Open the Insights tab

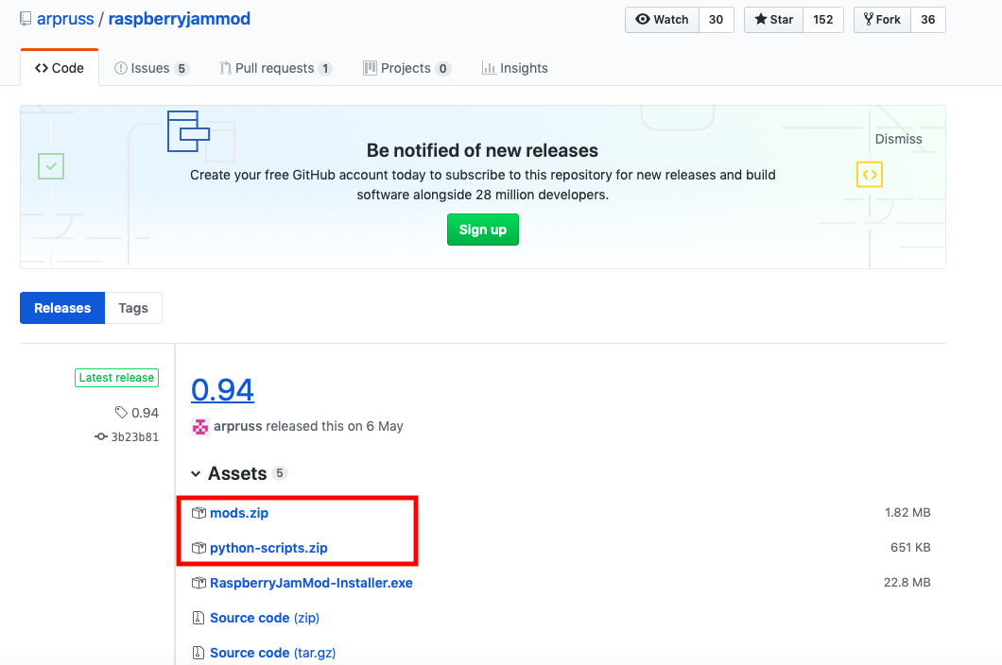(514, 68)
